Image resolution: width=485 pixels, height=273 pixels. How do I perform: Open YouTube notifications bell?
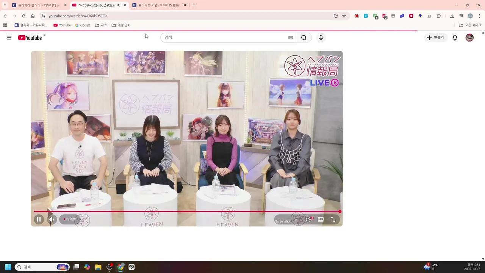[455, 38]
